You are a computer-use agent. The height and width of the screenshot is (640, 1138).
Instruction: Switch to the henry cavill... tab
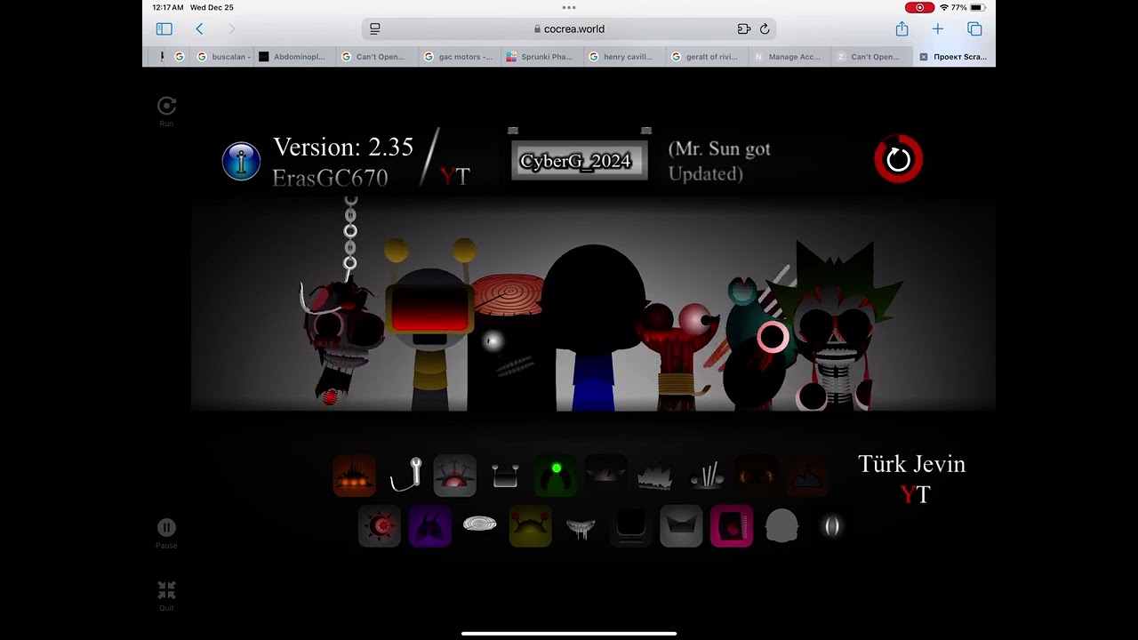tap(622, 57)
